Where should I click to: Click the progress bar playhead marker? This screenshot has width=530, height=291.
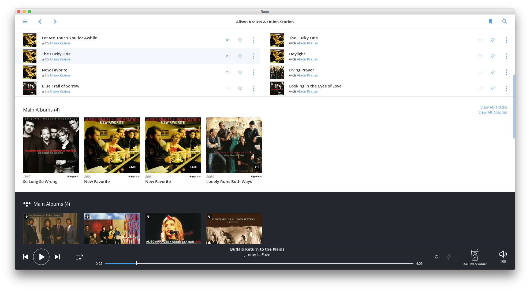pos(136,263)
